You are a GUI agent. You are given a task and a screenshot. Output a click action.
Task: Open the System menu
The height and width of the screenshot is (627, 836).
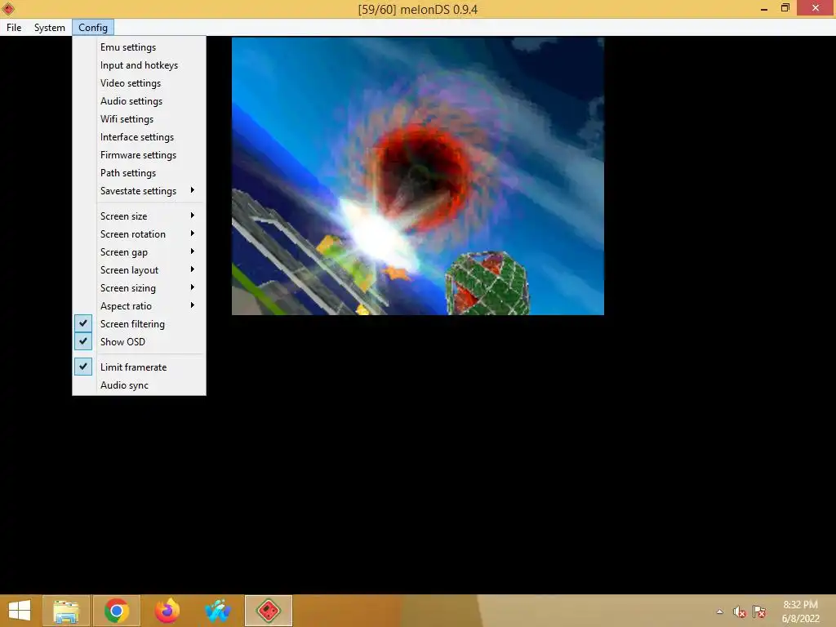point(50,28)
